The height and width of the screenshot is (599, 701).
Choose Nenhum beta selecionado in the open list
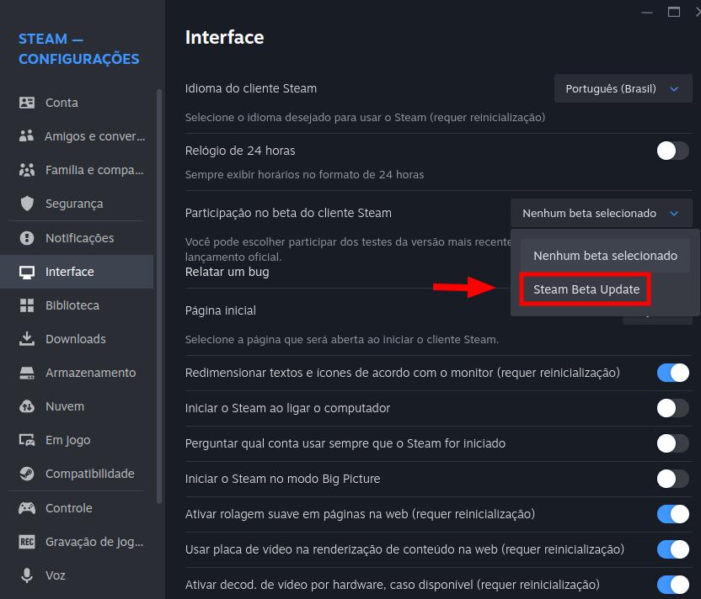(605, 256)
